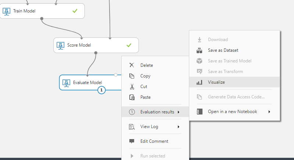Click the notebook icon beside Open in a new Notebook
The height and width of the screenshot is (160, 294).
[x=200, y=112]
